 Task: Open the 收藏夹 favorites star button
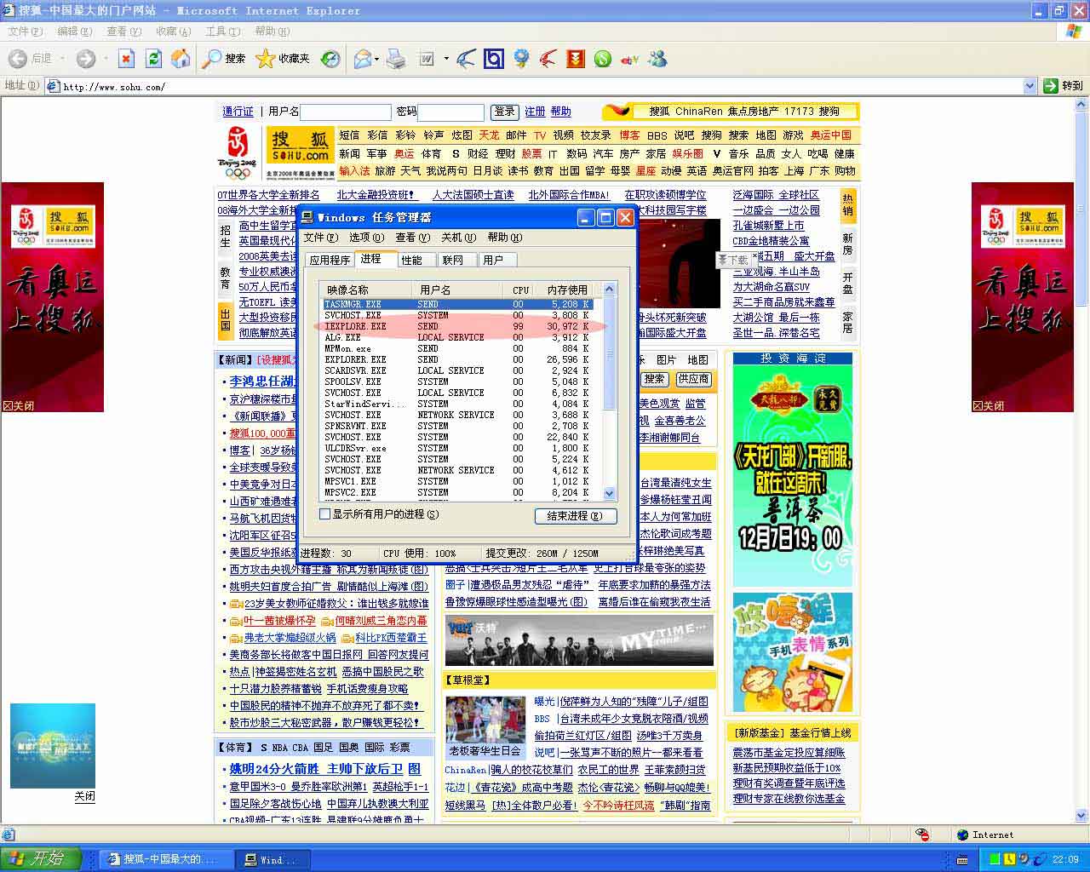pos(283,59)
